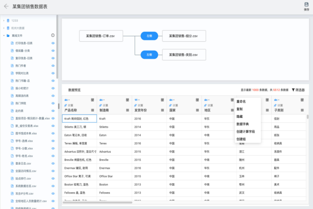Expand the 杭州大数据 tree node
313x209 pixels.
pyautogui.click(x=4, y=28)
